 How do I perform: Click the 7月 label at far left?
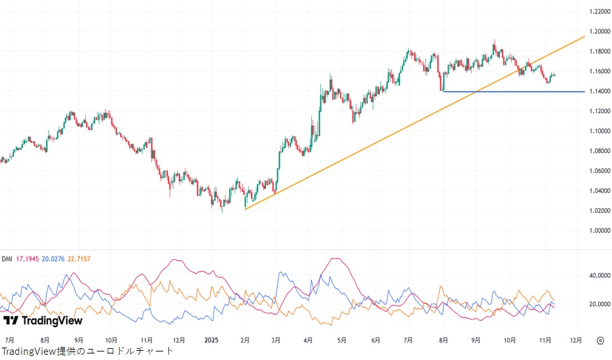click(x=9, y=340)
